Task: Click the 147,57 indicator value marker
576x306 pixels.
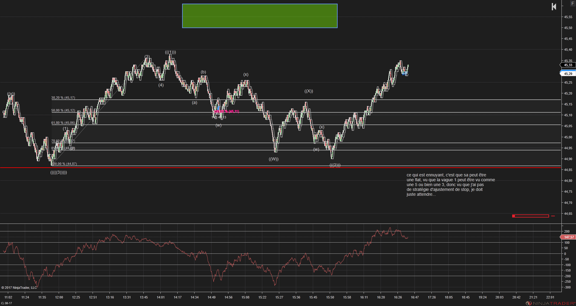Action: (x=568, y=237)
